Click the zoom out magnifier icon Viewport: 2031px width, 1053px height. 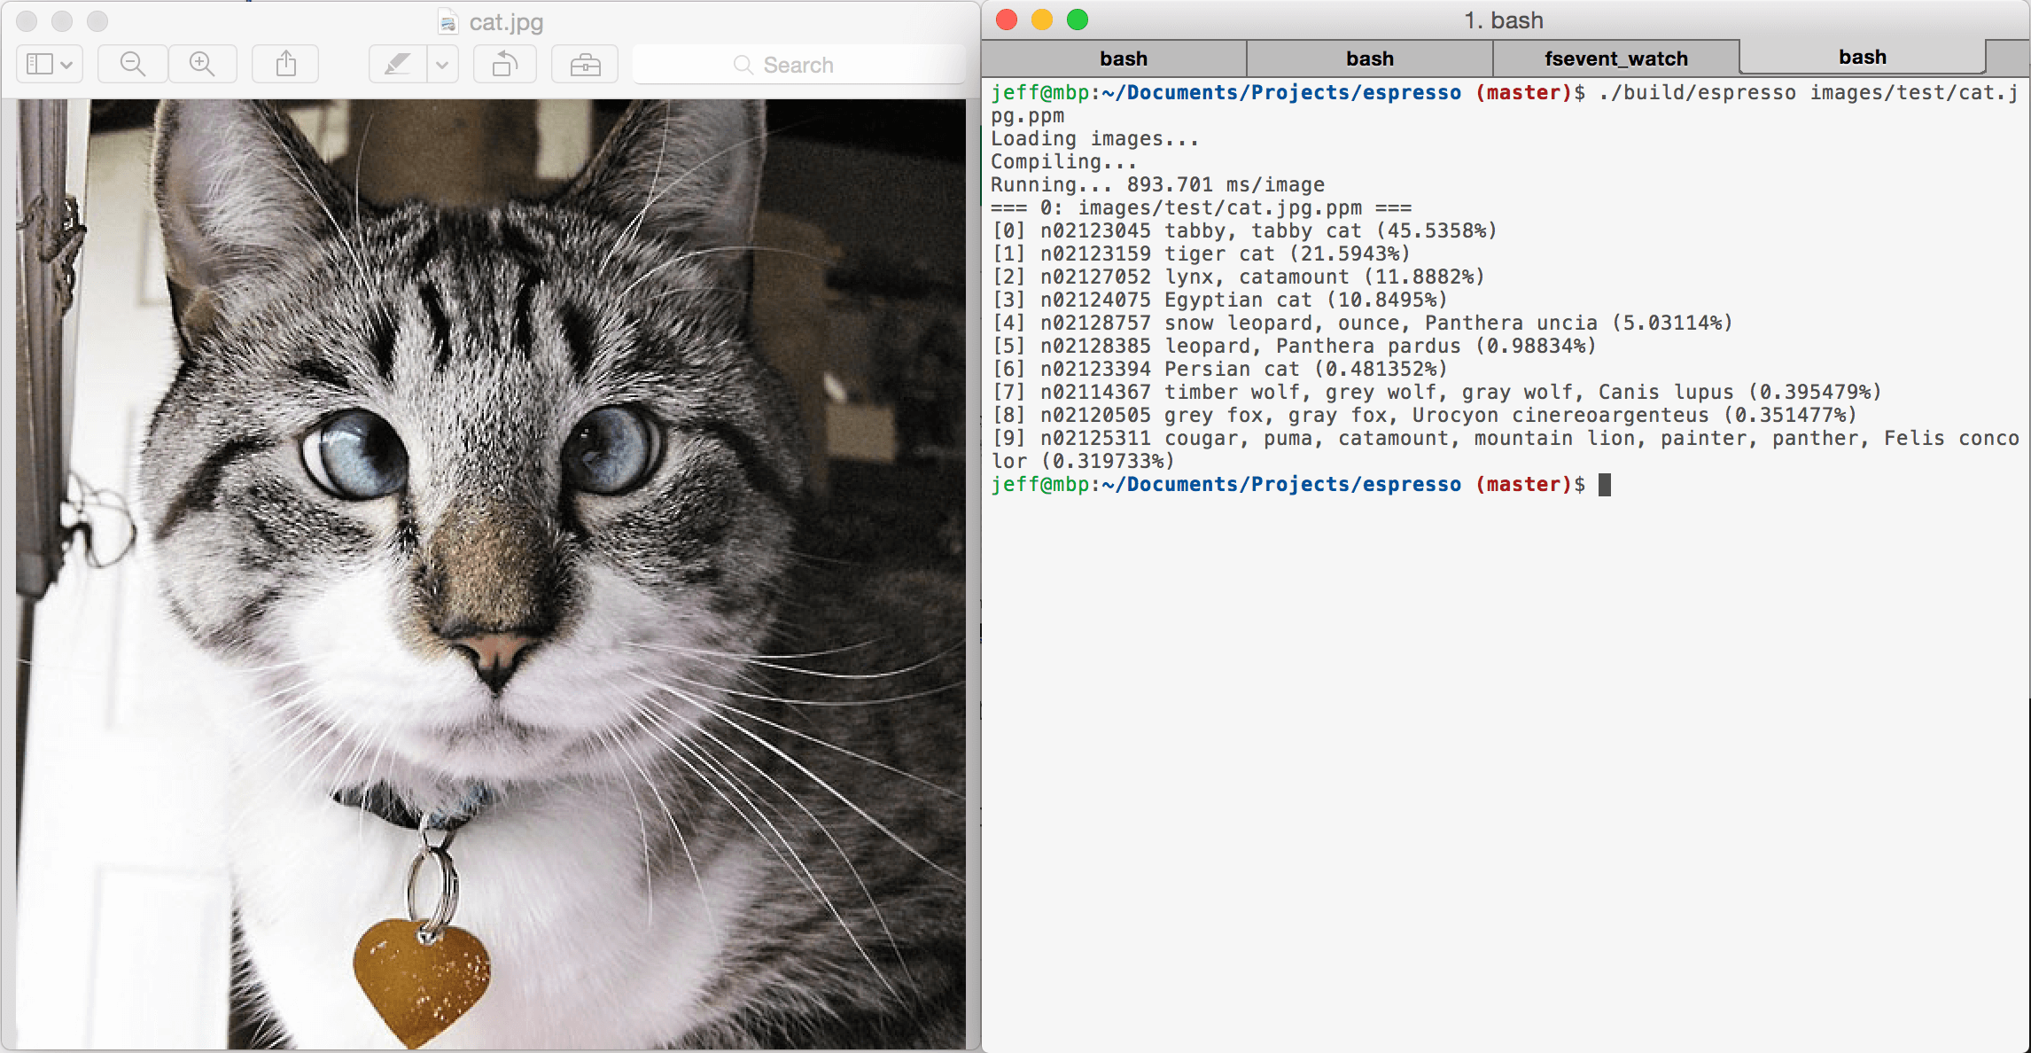point(133,64)
